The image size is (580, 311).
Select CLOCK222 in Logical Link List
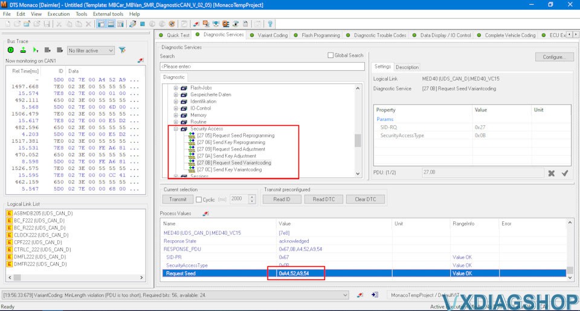pyautogui.click(x=41, y=235)
